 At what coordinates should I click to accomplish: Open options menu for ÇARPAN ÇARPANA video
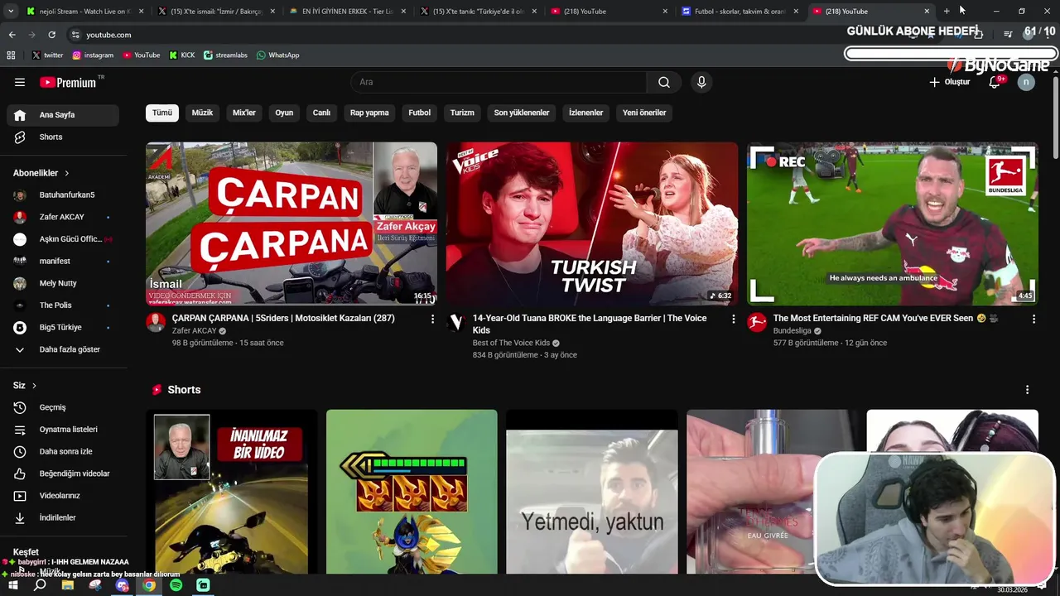click(x=432, y=319)
